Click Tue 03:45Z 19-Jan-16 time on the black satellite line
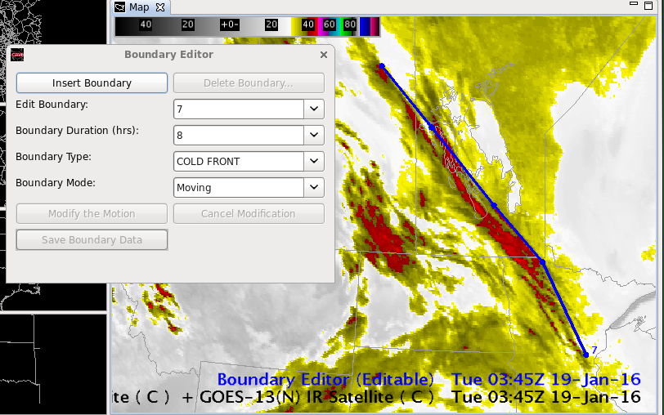This screenshot has height=415, width=664. (546, 397)
